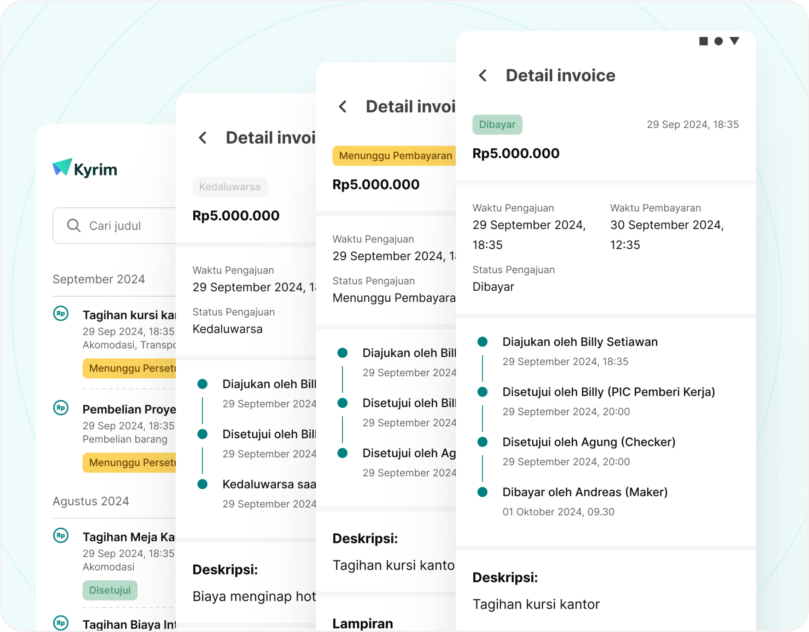Go back from Dibayar invoice detail

click(x=483, y=75)
